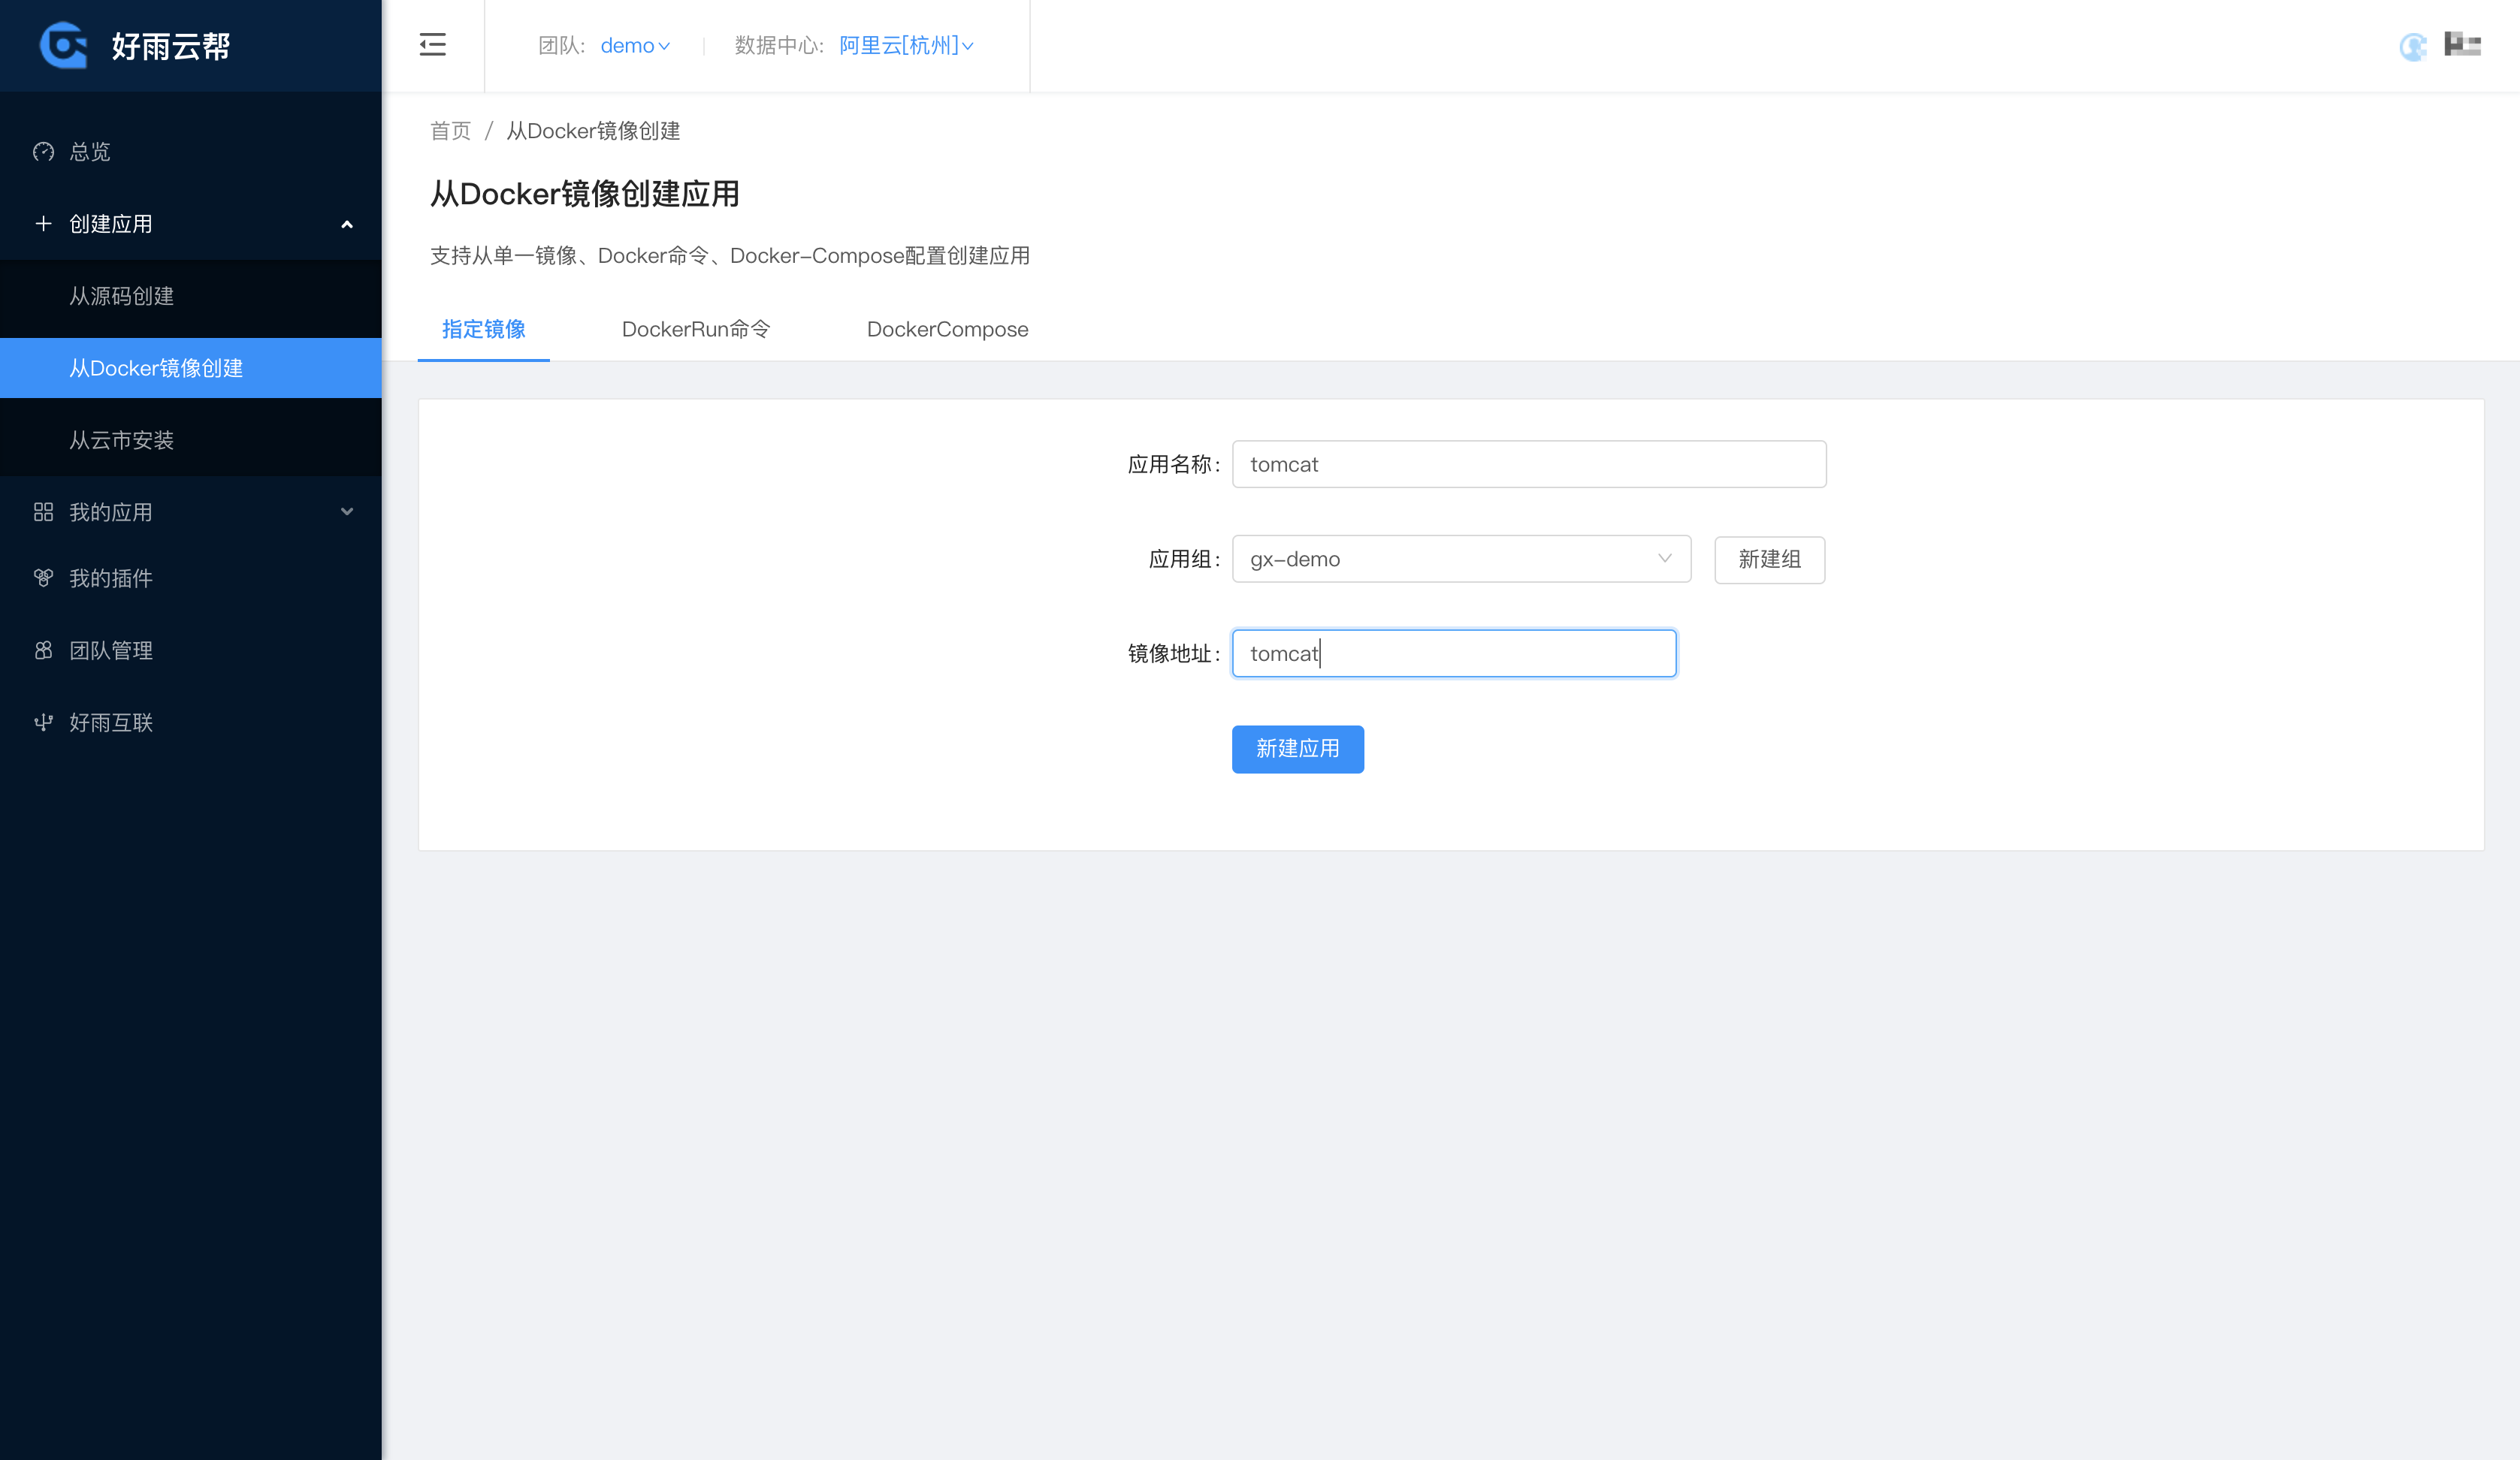Viewport: 2520px width, 1460px height.
Task: Click the 好雨云帮 logo icon
Action: tap(63, 45)
